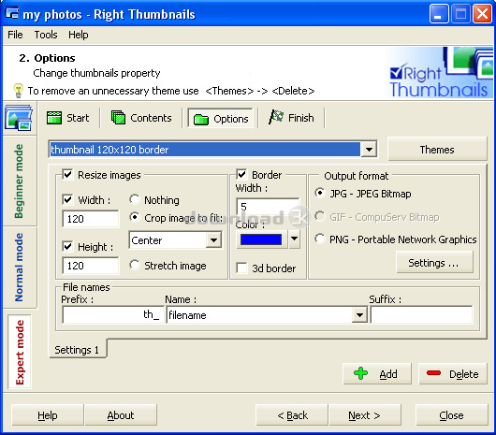
Task: Click the Start clapperboard icon
Action: pyautogui.click(x=54, y=118)
